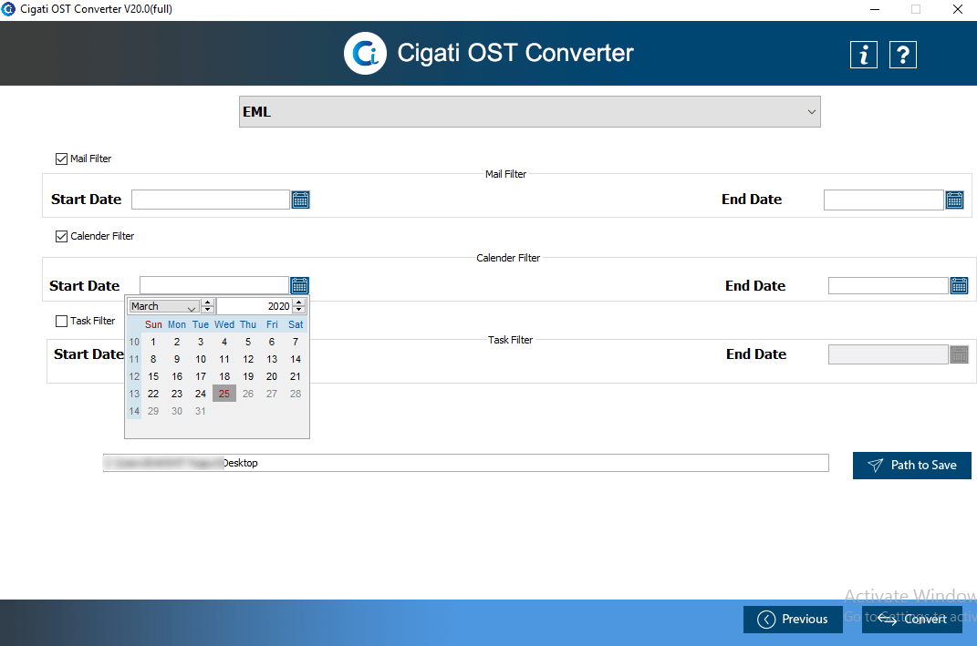977x646 pixels.
Task: Click week number 13 in calendar
Action: (135, 394)
